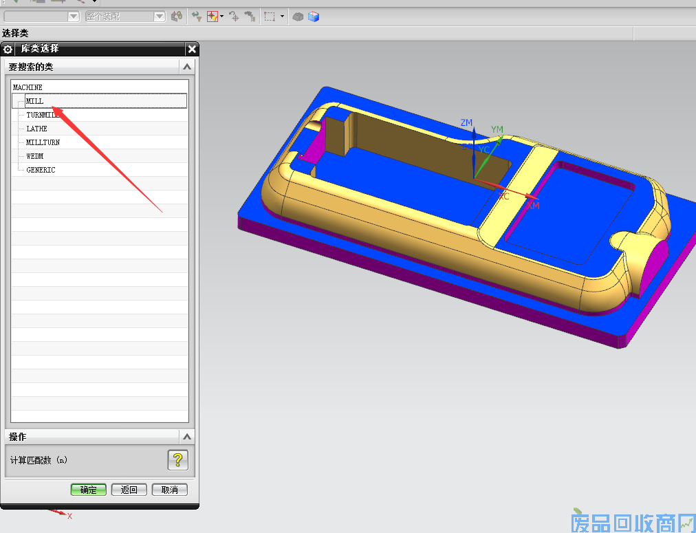The height and width of the screenshot is (533, 696).
Task: Open the empty type filter dropdown
Action: (74, 17)
